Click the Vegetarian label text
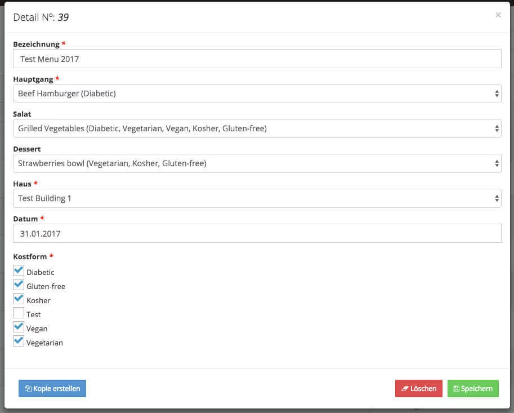This screenshot has width=514, height=413. [44, 343]
